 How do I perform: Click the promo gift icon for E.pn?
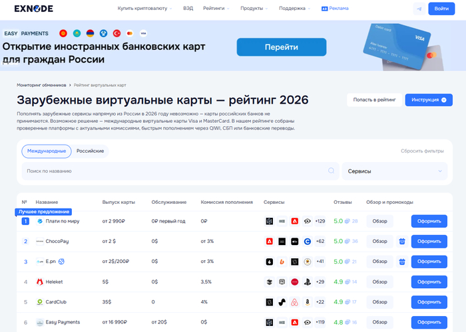tap(401, 262)
